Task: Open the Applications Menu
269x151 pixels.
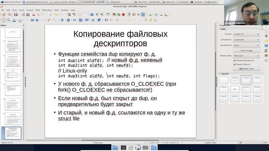Action: coord(11,2)
